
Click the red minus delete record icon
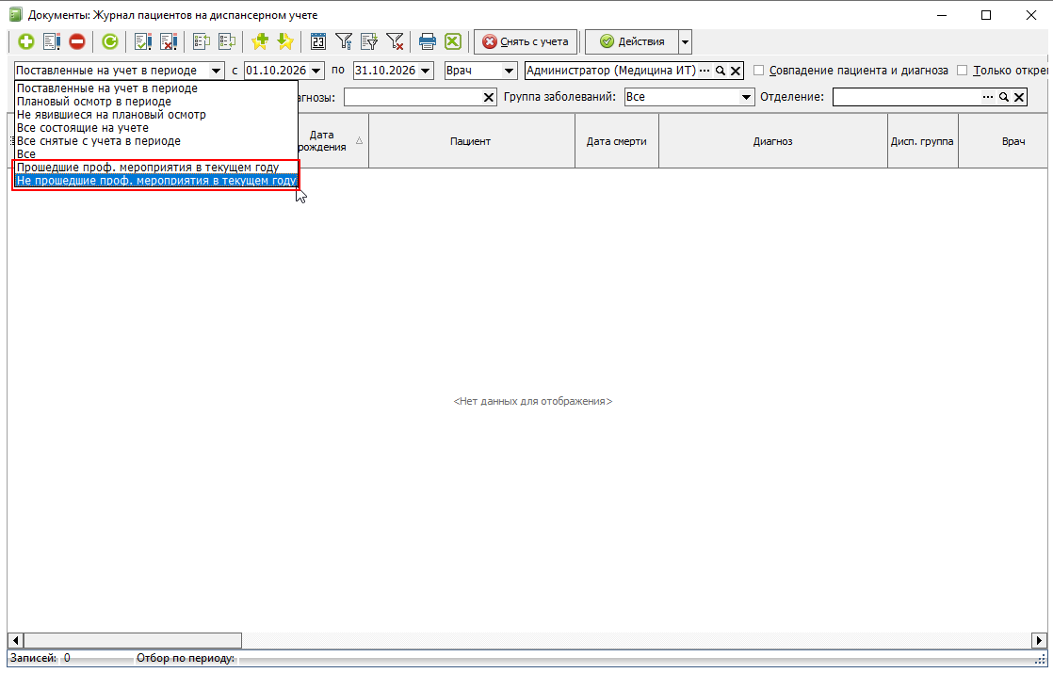click(x=77, y=41)
